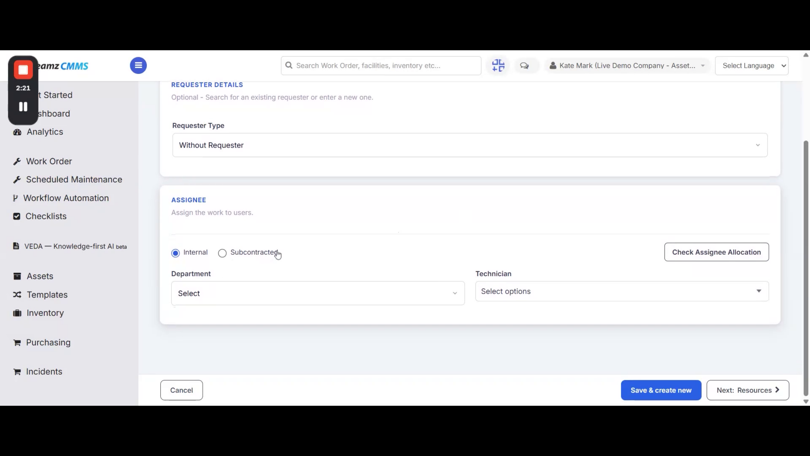Click the Templates shuffle icon
The height and width of the screenshot is (456, 810).
tap(17, 295)
